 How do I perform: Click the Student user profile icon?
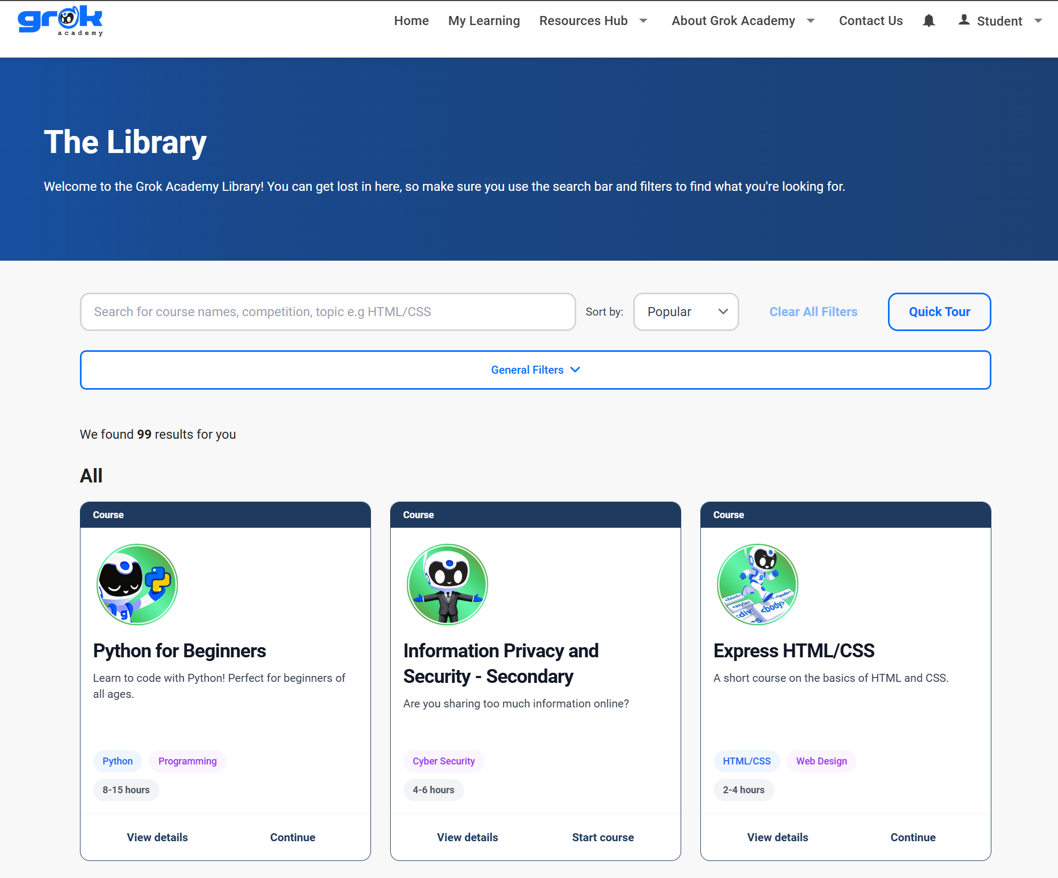964,20
